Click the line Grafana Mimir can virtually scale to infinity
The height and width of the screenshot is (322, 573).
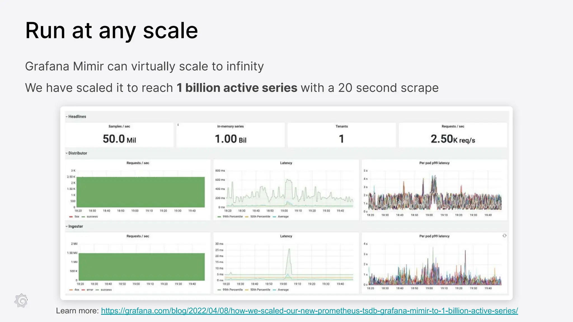(x=144, y=67)
